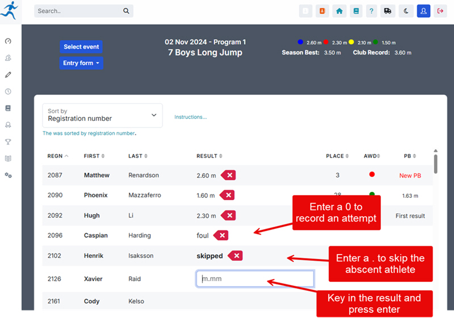Viewport: 454px width, 318px height.
Task: Remove Matthew Renardson's 2.60 m result
Action: coord(229,176)
